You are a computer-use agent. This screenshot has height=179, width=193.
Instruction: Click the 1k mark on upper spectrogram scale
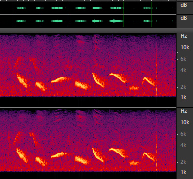(x=183, y=98)
